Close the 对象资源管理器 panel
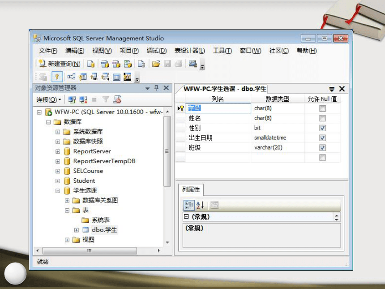 tap(166, 88)
